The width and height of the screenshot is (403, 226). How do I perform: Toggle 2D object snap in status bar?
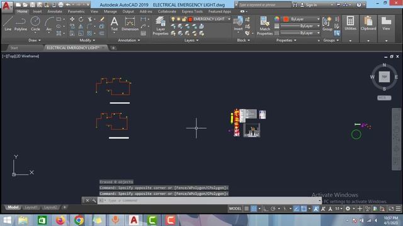click(x=304, y=208)
